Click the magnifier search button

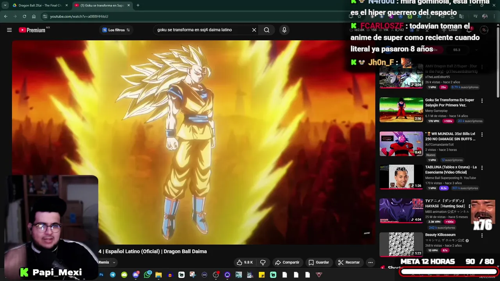tap(266, 30)
